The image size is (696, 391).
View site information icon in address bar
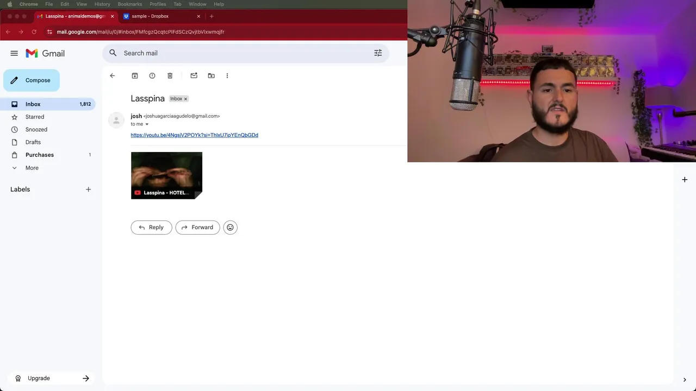[x=49, y=32]
